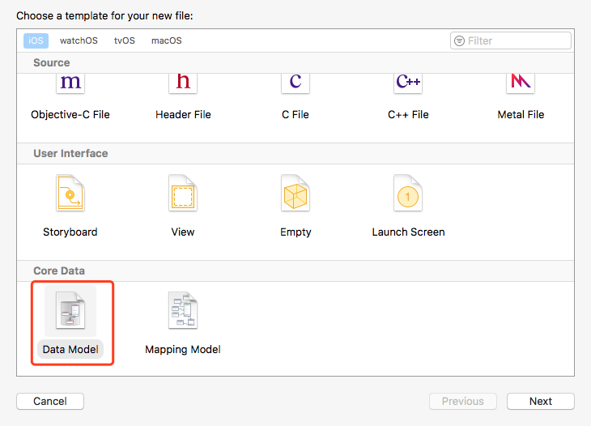Click the Data Model label text
Viewport: 591px width, 426px height.
[70, 350]
